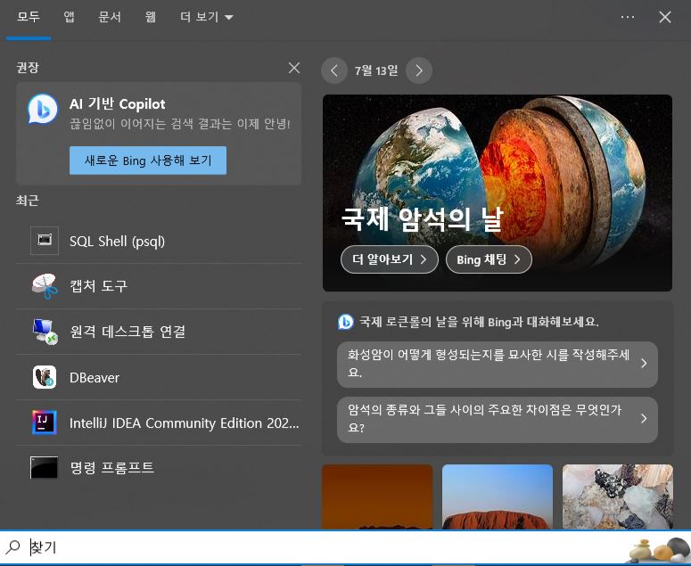The image size is (691, 566).
Task: Open IntelliJ IDEA icon
Action: (45, 422)
